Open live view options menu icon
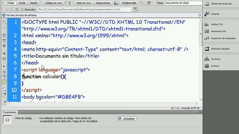 tap(136, 10)
